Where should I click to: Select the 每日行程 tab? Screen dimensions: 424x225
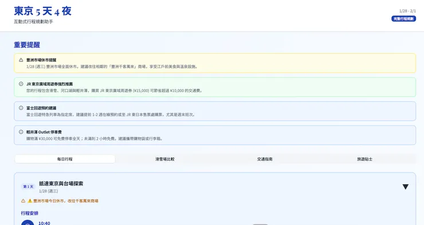(65, 159)
